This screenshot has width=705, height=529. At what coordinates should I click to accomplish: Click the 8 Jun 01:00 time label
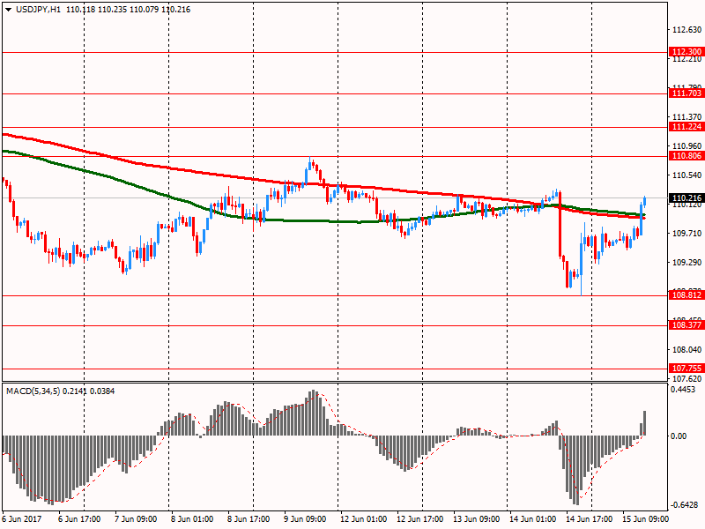tap(192, 519)
